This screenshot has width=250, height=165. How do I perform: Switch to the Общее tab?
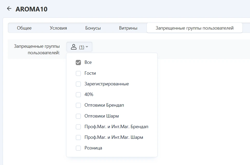(x=24, y=28)
